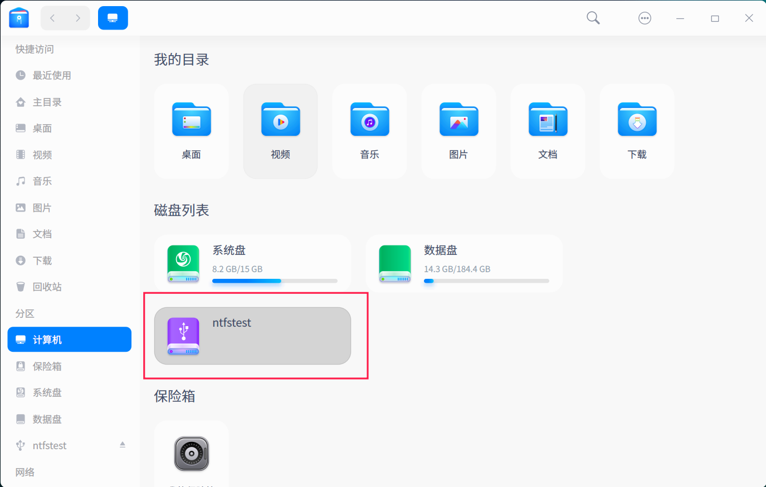766x487 pixels.
Task: Maximize the file manager window
Action: 715,18
